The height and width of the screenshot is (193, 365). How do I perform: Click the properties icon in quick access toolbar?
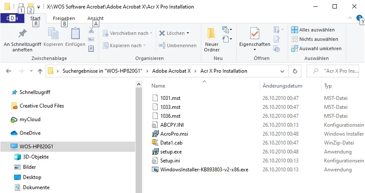click(x=21, y=6)
